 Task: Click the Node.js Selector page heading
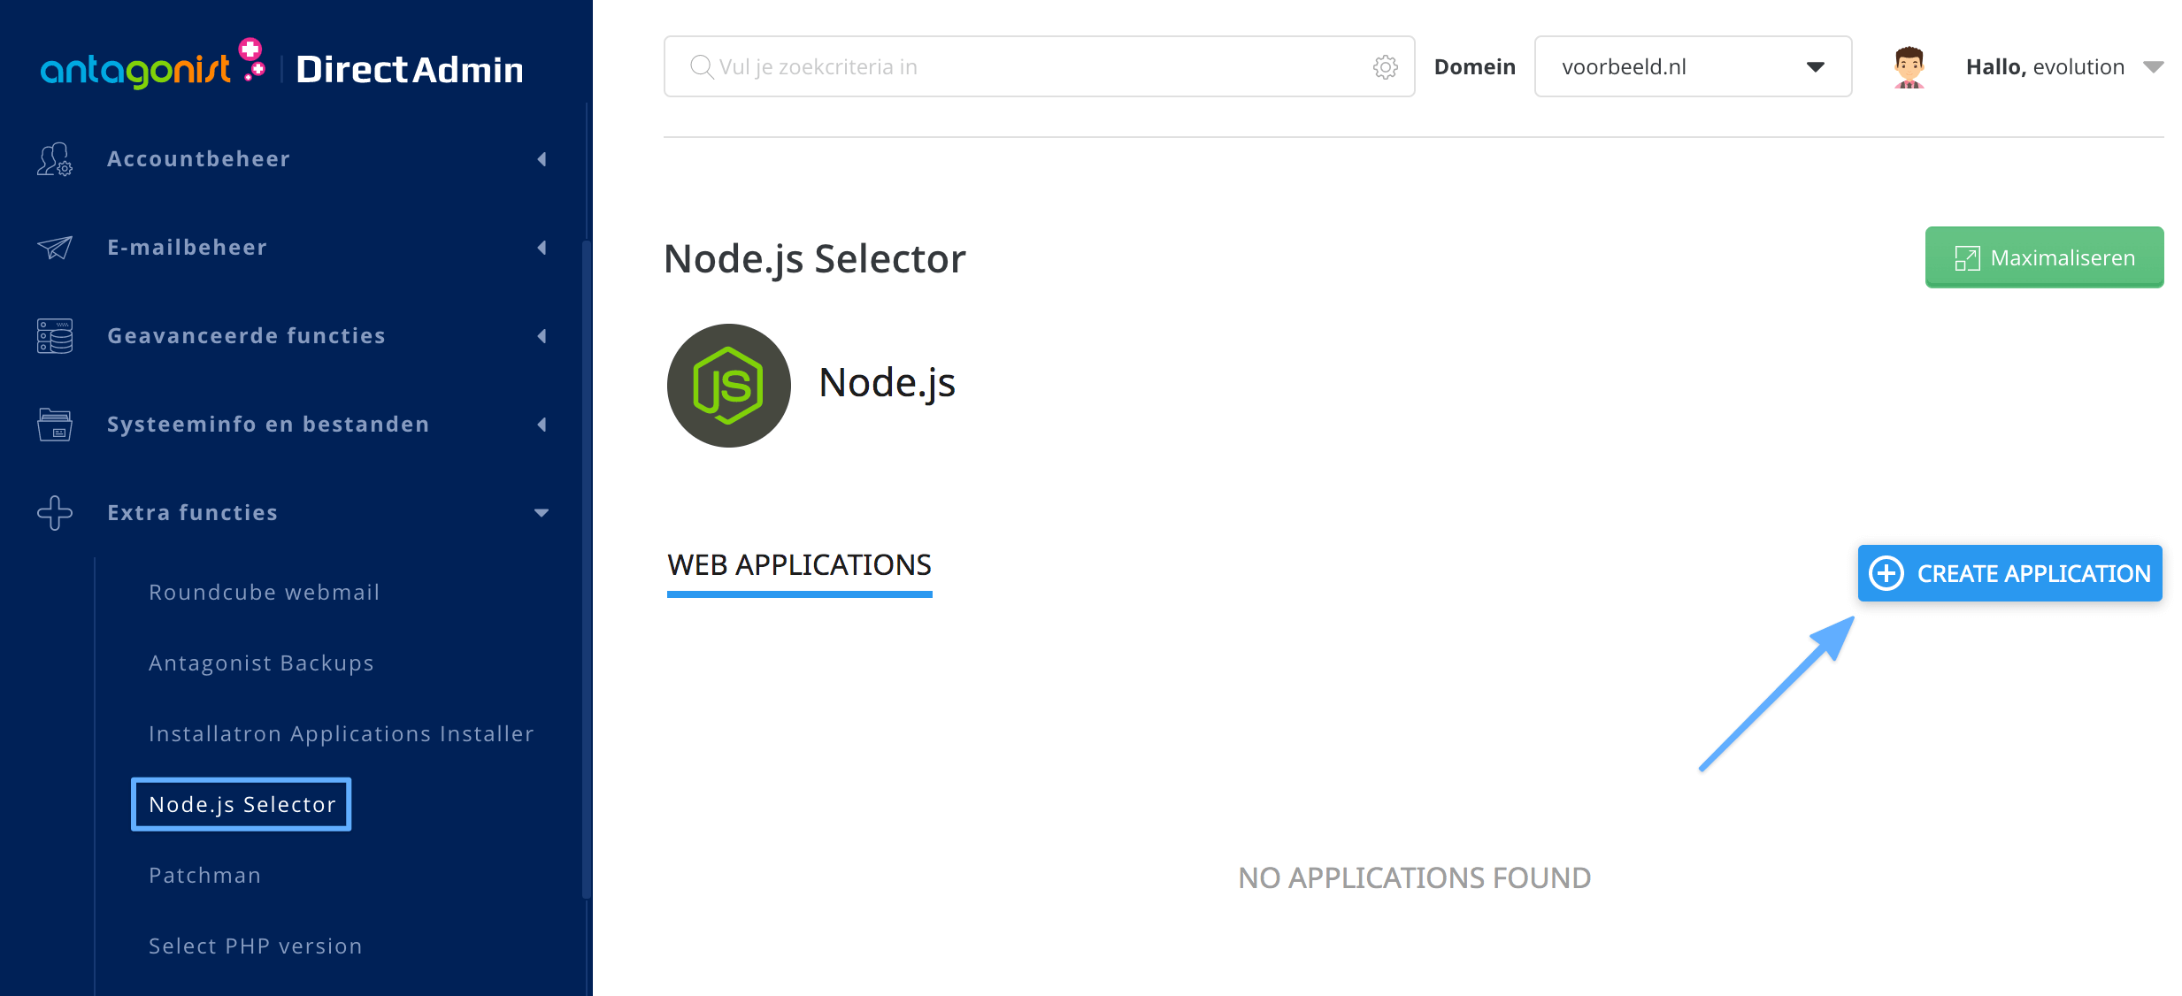tap(815, 259)
